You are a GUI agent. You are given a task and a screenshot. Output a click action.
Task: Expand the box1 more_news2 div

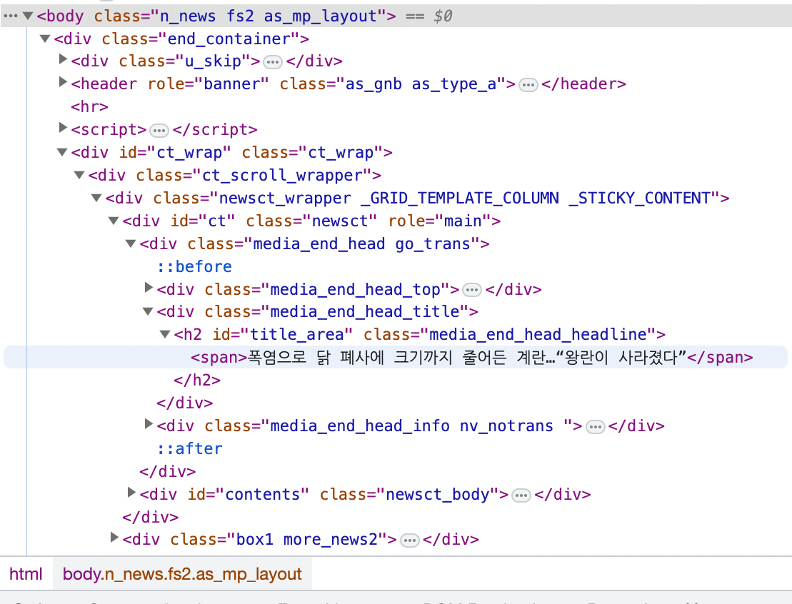pos(114,538)
